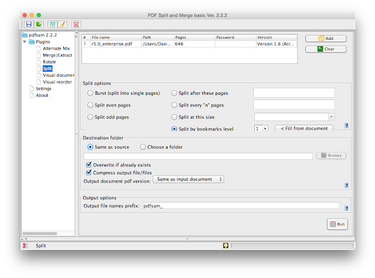Click the Split every n pages field
Image resolution: width=375 pixels, height=278 pixels.
click(294, 105)
